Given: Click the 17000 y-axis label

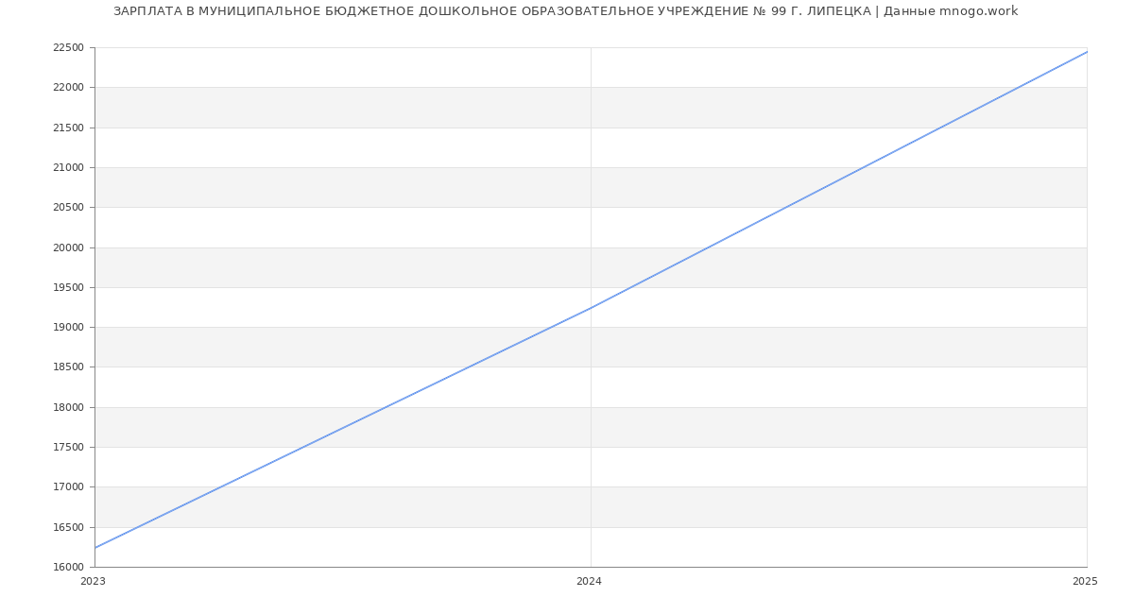Looking at the screenshot, I should (x=69, y=487).
